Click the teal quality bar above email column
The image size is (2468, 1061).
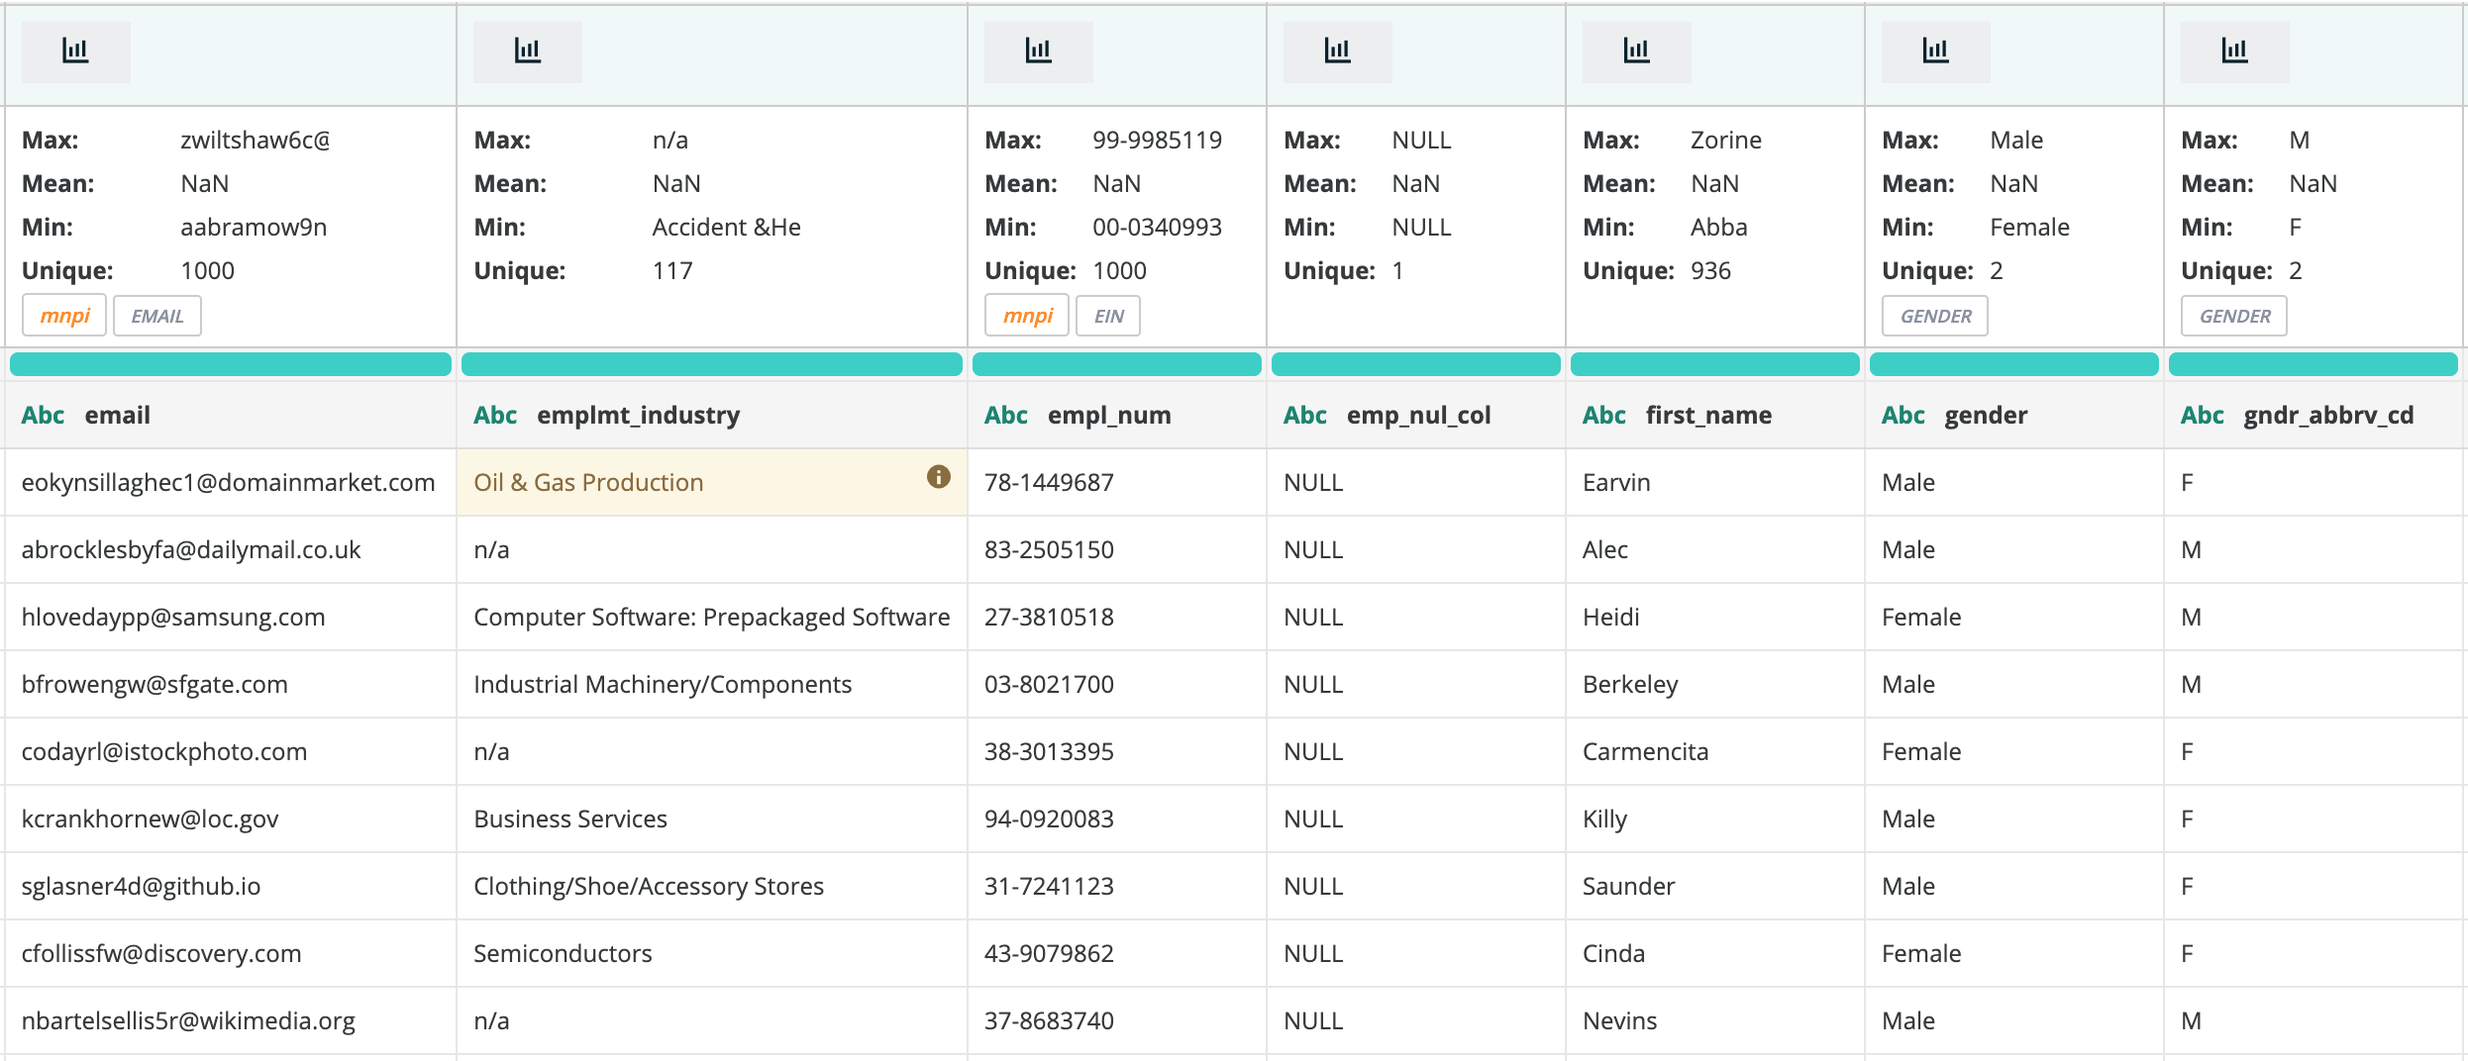pos(230,364)
